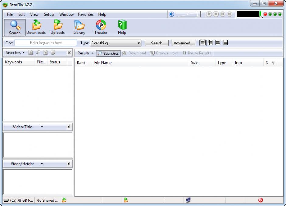This screenshot has height=206, width=286.
Task: Click the middle status bar folder icon
Action: pos(126,200)
